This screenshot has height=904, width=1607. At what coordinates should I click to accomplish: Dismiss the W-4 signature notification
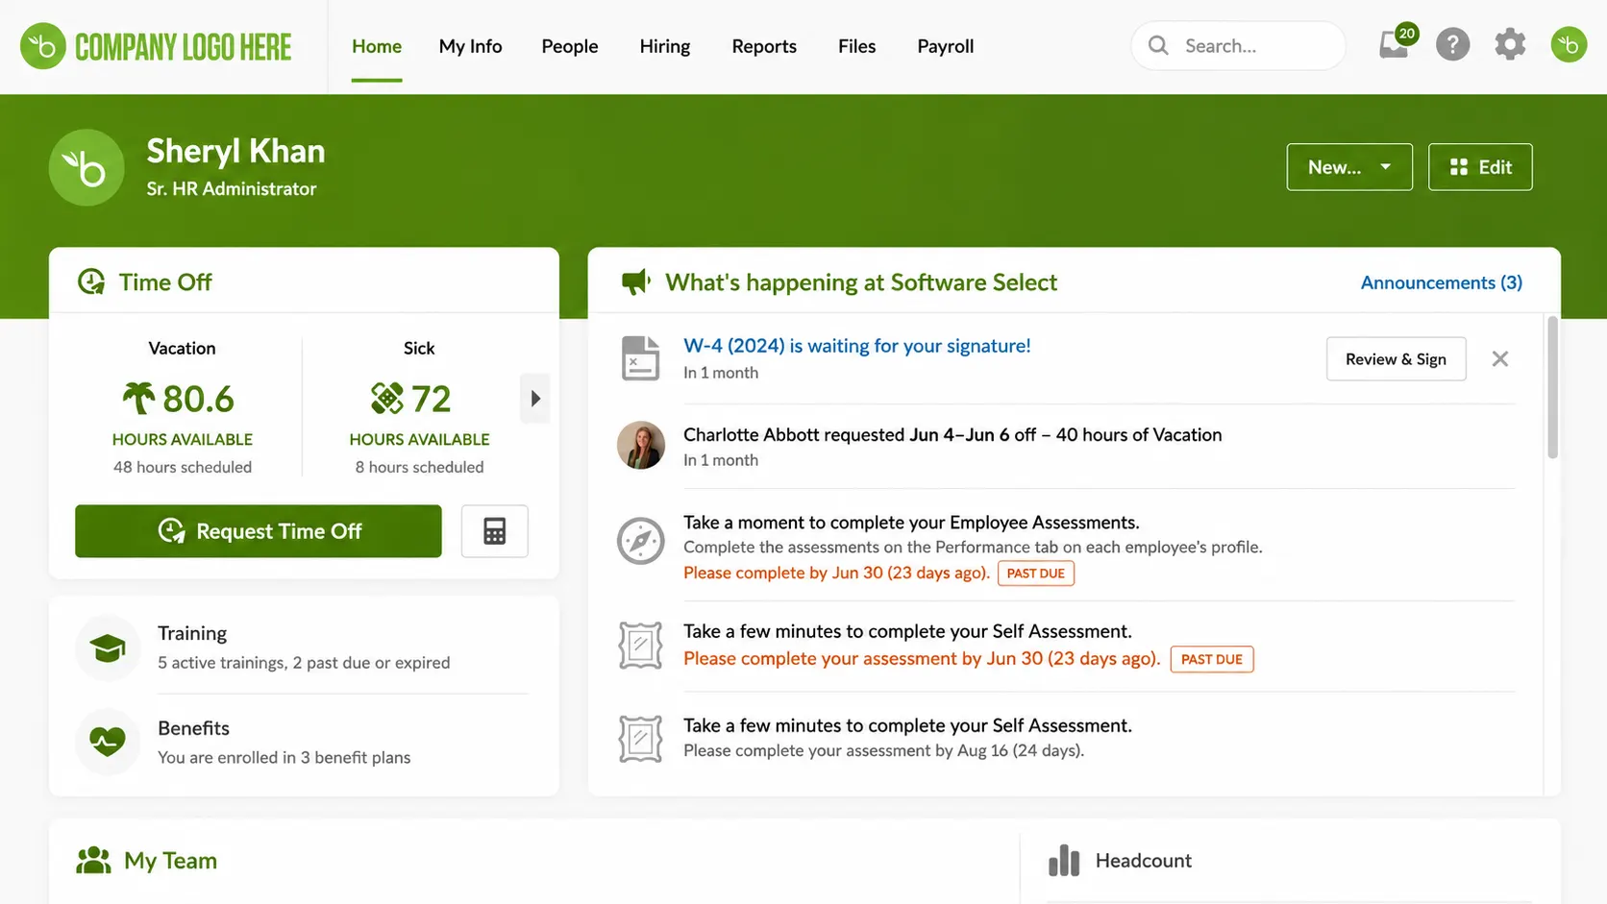pos(1499,358)
